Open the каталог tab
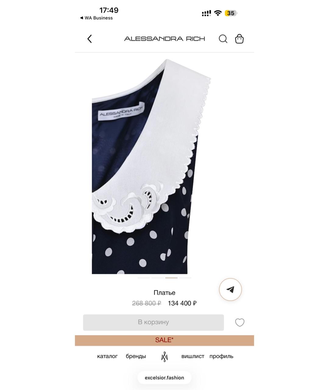The width and height of the screenshot is (329, 390). coord(107,356)
